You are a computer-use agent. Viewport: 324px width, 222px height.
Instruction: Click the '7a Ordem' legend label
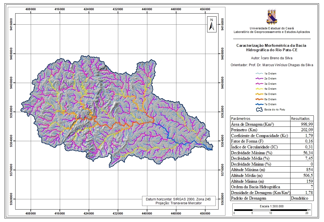pos(270,104)
